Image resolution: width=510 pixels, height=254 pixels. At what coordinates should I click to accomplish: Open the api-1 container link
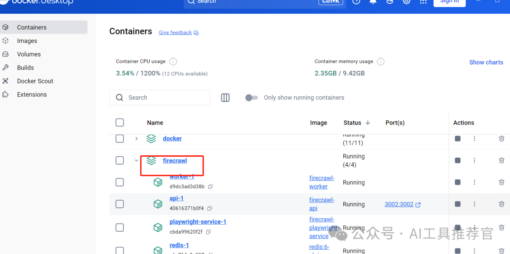pos(177,198)
